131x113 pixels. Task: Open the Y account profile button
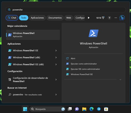[x=109, y=18]
